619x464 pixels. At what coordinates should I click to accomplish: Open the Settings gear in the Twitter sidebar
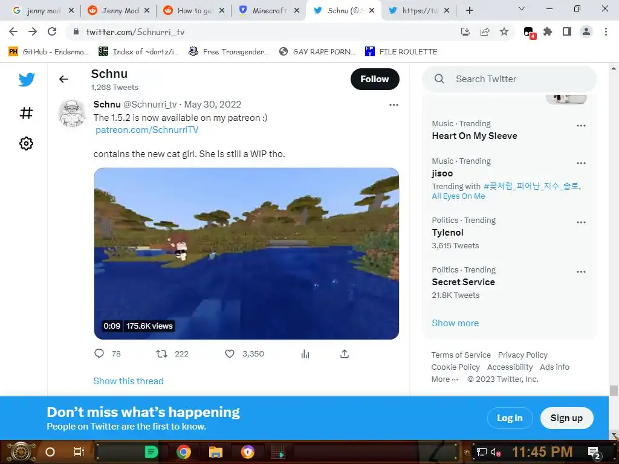point(26,143)
